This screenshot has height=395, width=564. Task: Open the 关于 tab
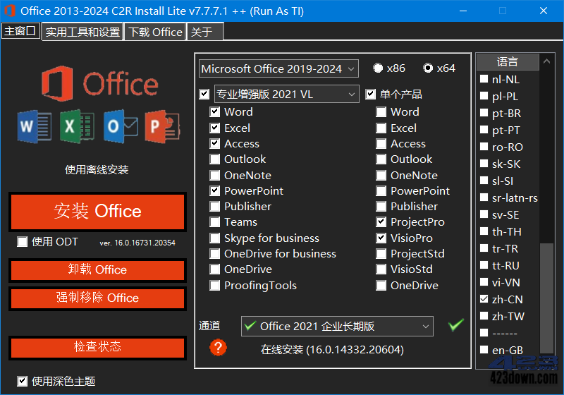(205, 32)
